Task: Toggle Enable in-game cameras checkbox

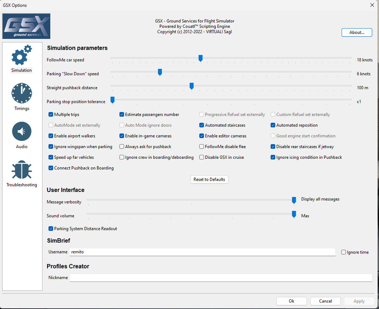Action: (122, 136)
